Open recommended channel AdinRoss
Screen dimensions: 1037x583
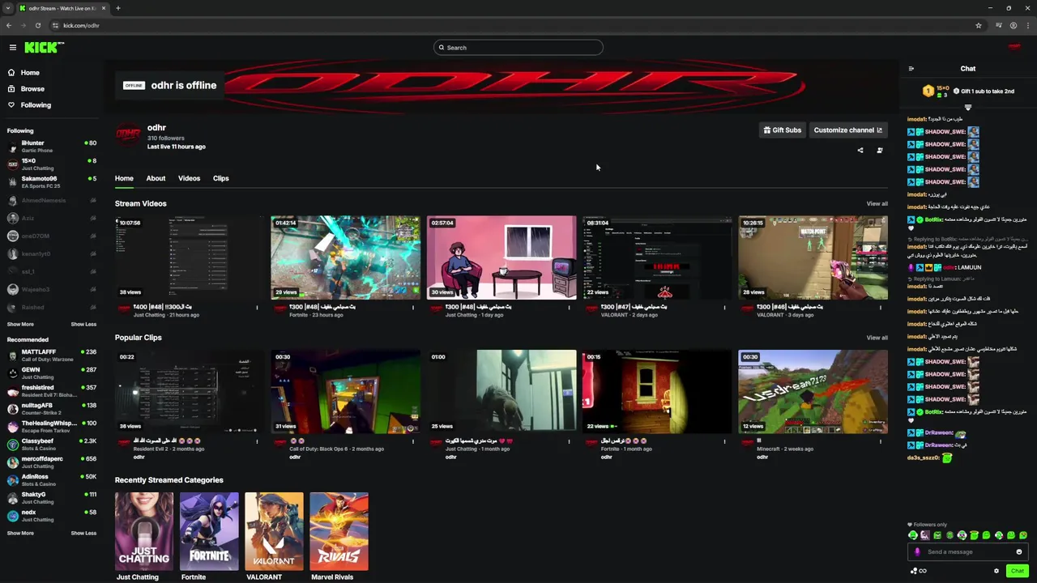52,480
